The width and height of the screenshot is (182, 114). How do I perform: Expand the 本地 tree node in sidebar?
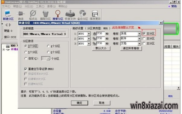coord(4,49)
